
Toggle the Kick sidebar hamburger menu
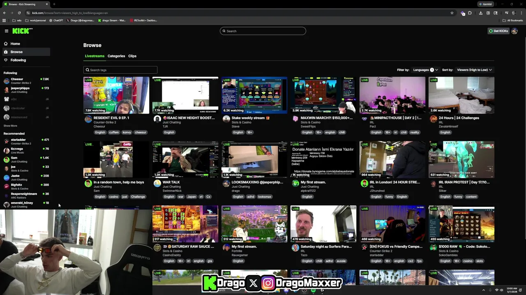7,31
